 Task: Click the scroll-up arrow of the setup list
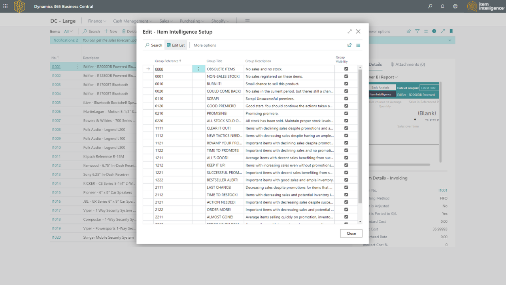tap(360, 68)
